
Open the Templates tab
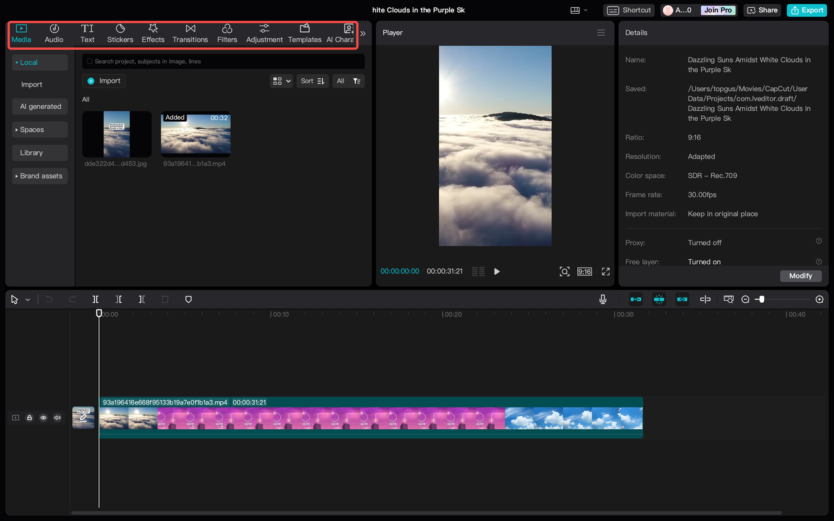click(304, 33)
